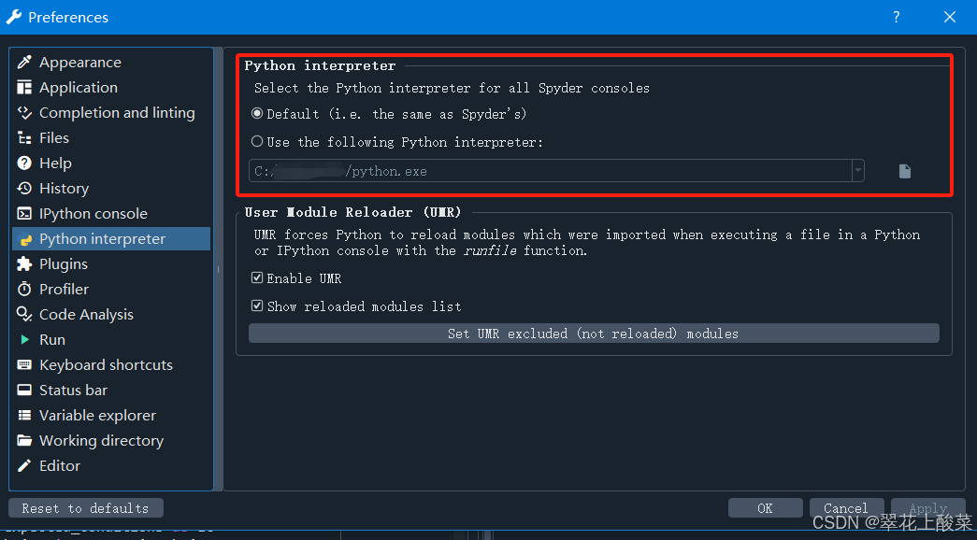Click the Plugins puzzle piece icon
The height and width of the screenshot is (540, 977).
[24, 264]
